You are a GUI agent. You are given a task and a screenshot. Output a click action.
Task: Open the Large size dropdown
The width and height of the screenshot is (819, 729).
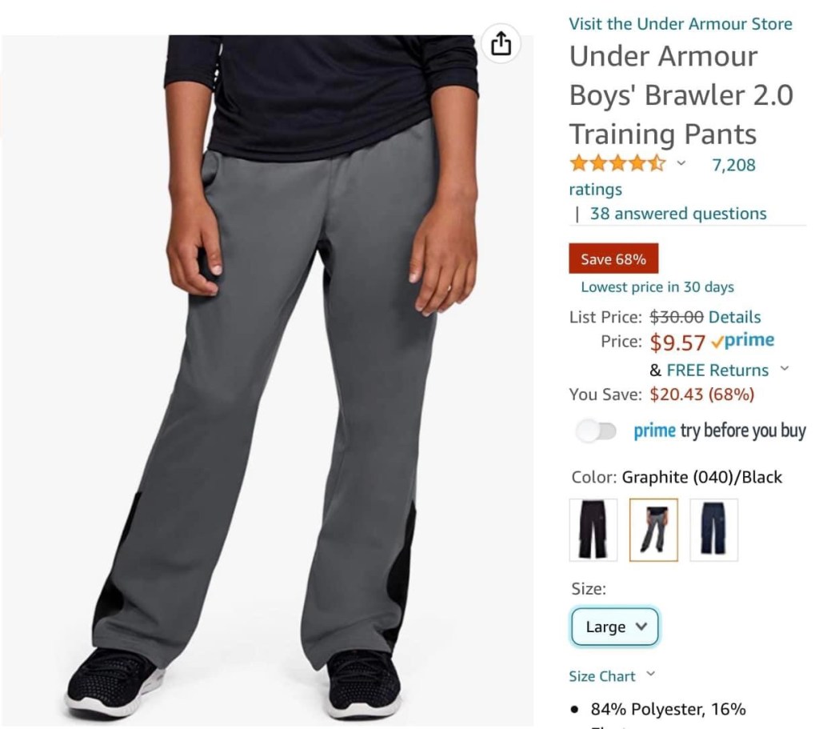[x=615, y=627]
